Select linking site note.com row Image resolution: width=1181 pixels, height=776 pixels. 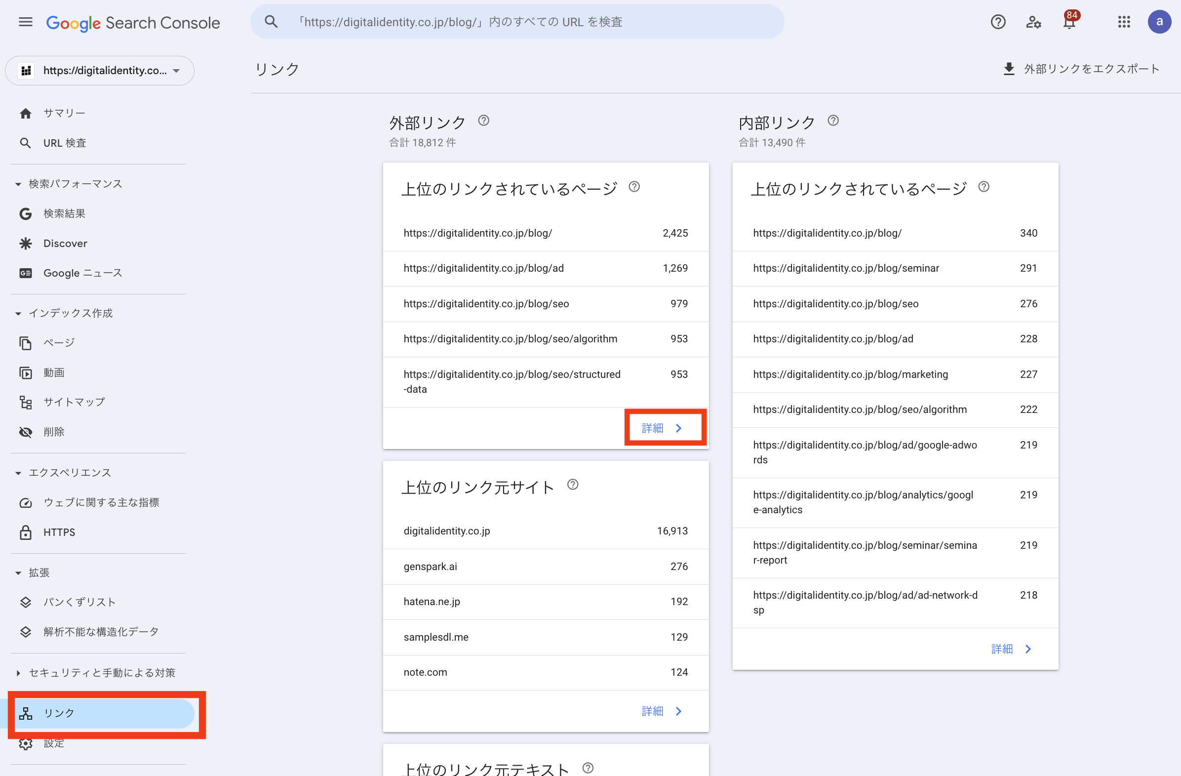tap(546, 672)
